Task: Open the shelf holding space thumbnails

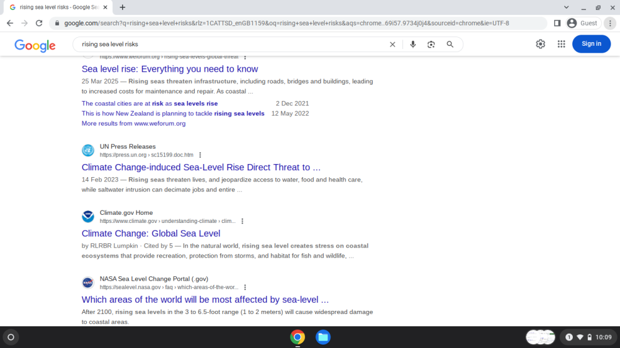Action: [x=540, y=337]
